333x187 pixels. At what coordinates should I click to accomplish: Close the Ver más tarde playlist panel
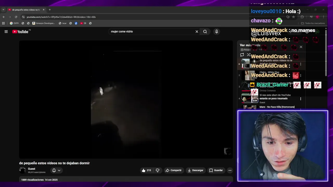[301, 47]
